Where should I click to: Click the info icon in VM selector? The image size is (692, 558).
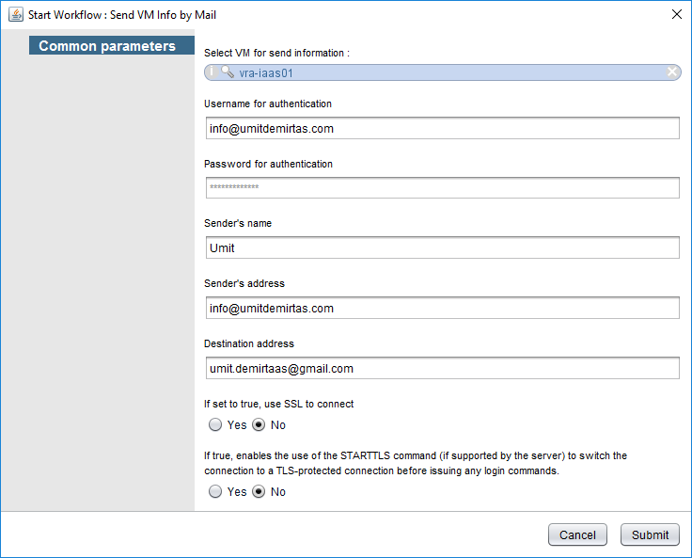(212, 72)
